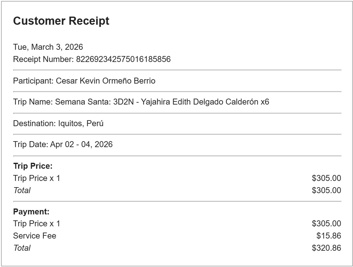Click the $305.00 amount in Payment section

(x=326, y=223)
